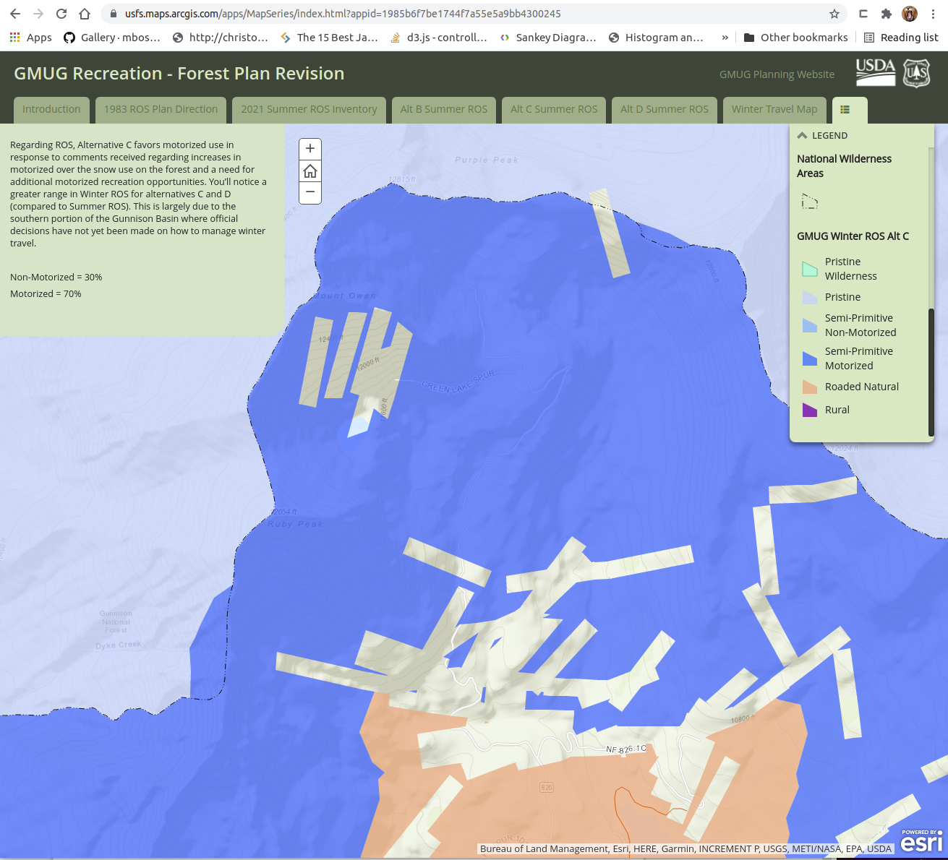Zoom in on the map

coord(310,149)
